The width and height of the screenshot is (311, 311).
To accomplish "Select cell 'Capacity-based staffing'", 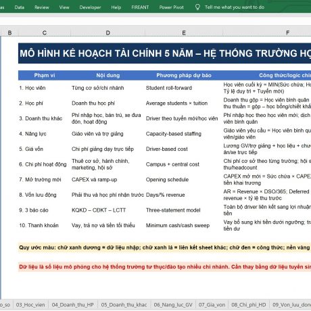I will point(184,134).
